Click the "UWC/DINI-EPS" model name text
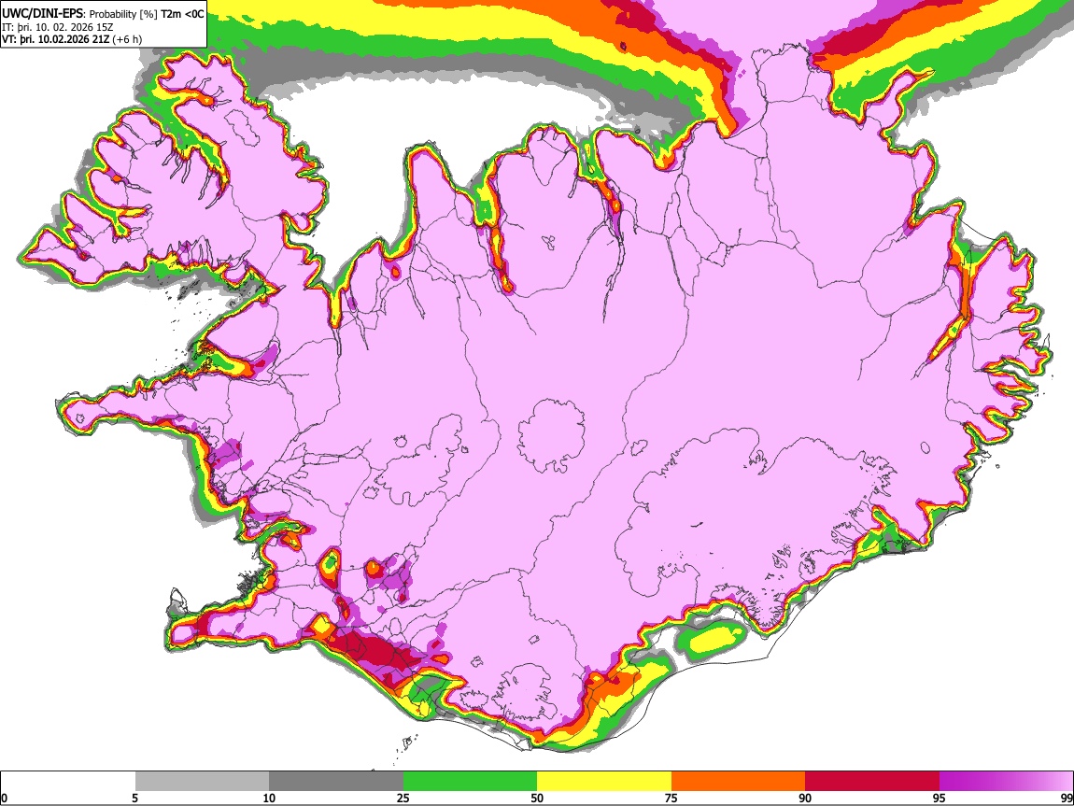This screenshot has height=806, width=1074. pyautogui.click(x=42, y=13)
